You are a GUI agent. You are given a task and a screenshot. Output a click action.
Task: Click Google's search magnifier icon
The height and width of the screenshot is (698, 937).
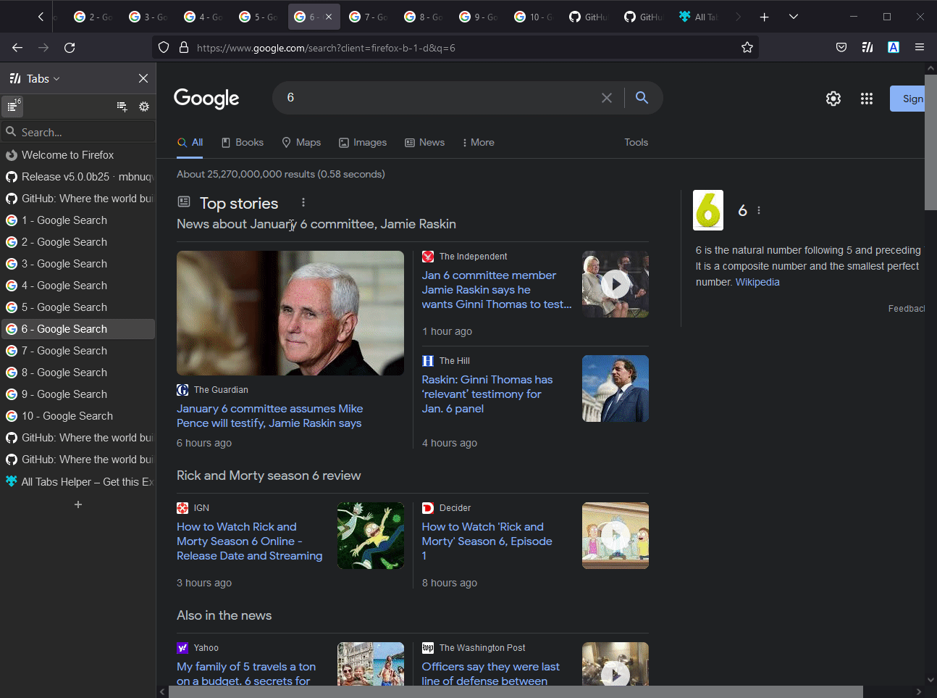641,97
